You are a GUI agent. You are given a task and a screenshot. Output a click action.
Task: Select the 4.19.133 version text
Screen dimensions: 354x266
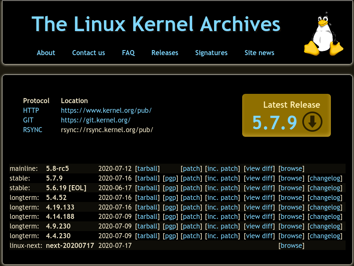click(x=60, y=207)
